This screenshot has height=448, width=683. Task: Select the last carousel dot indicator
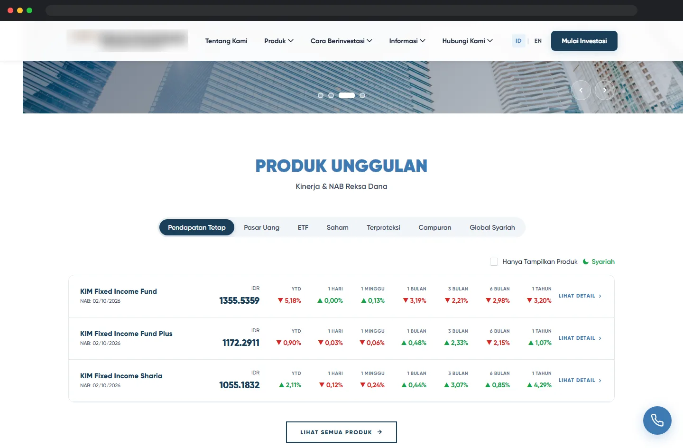[362, 95]
